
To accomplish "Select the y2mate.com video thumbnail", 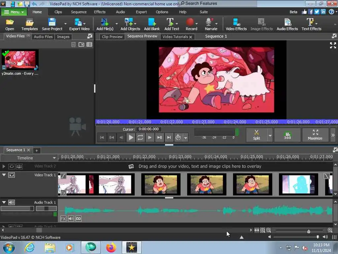I will (20, 60).
